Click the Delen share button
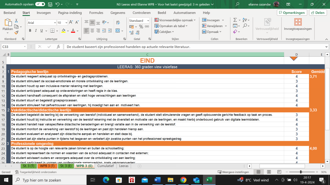Screen dimensions: 330x185 point(318,13)
